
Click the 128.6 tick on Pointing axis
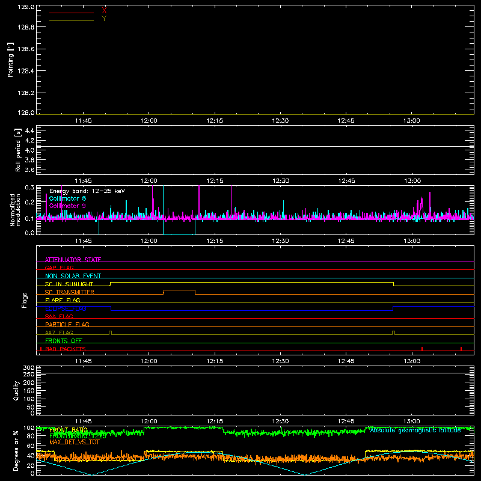[26, 49]
